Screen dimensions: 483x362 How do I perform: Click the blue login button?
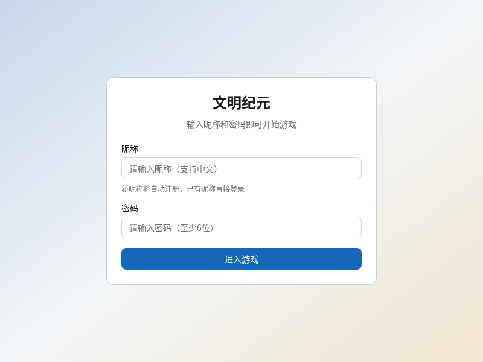(241, 259)
